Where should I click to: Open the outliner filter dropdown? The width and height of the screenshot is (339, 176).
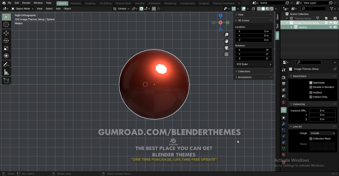coord(333,9)
